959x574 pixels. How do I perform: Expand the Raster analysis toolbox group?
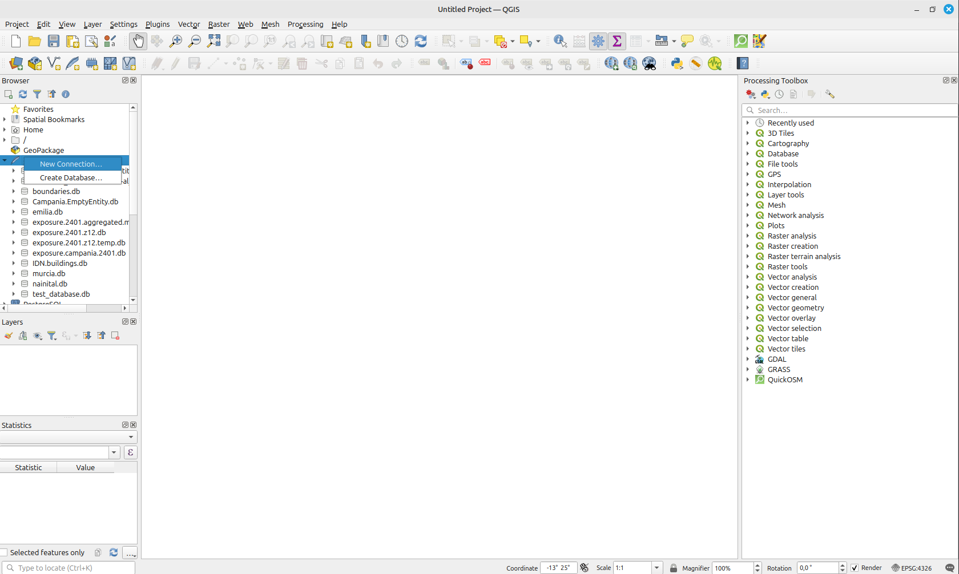(x=748, y=236)
